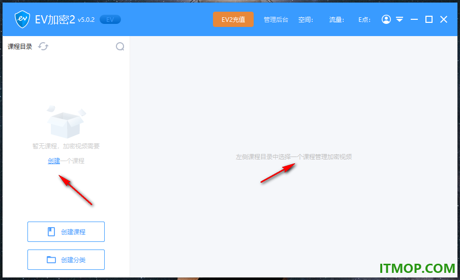
Task: Click the blue EV badge next to version
Action: pyautogui.click(x=110, y=20)
